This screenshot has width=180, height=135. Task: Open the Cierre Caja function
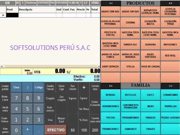point(61,87)
